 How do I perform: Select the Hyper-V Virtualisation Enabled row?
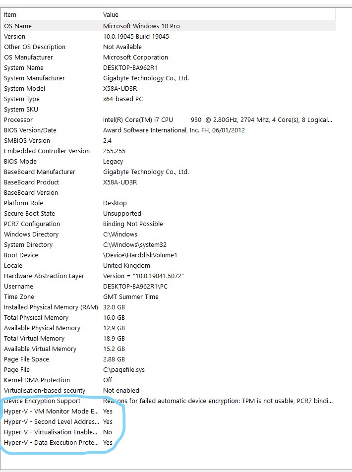point(169,432)
